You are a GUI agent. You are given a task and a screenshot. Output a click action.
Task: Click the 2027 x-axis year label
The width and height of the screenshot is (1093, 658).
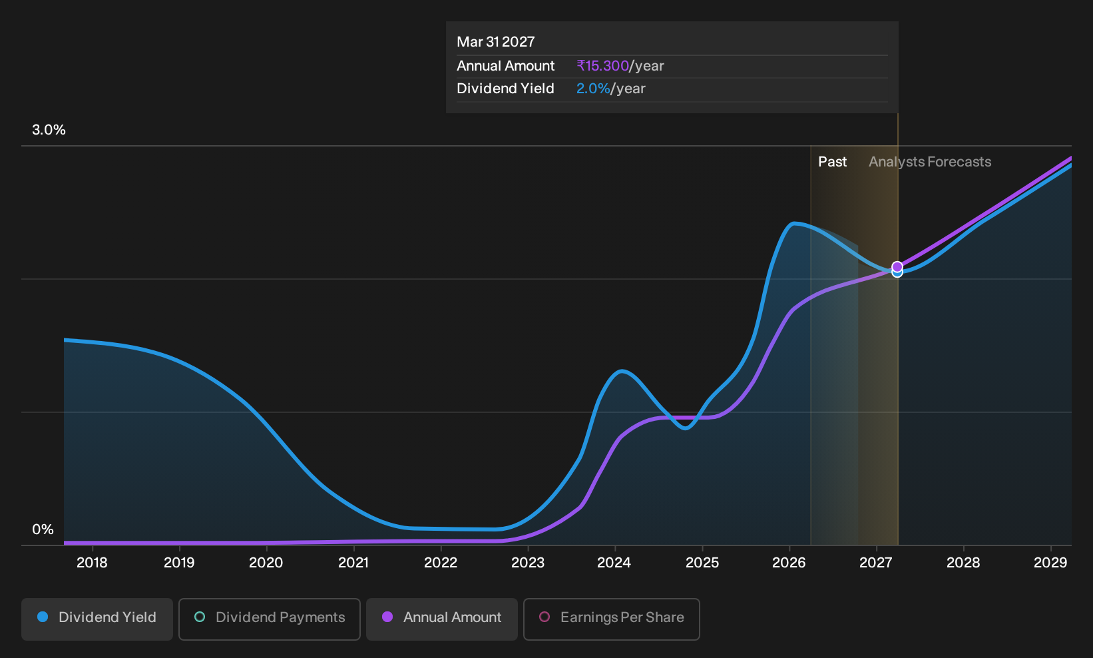coord(875,563)
